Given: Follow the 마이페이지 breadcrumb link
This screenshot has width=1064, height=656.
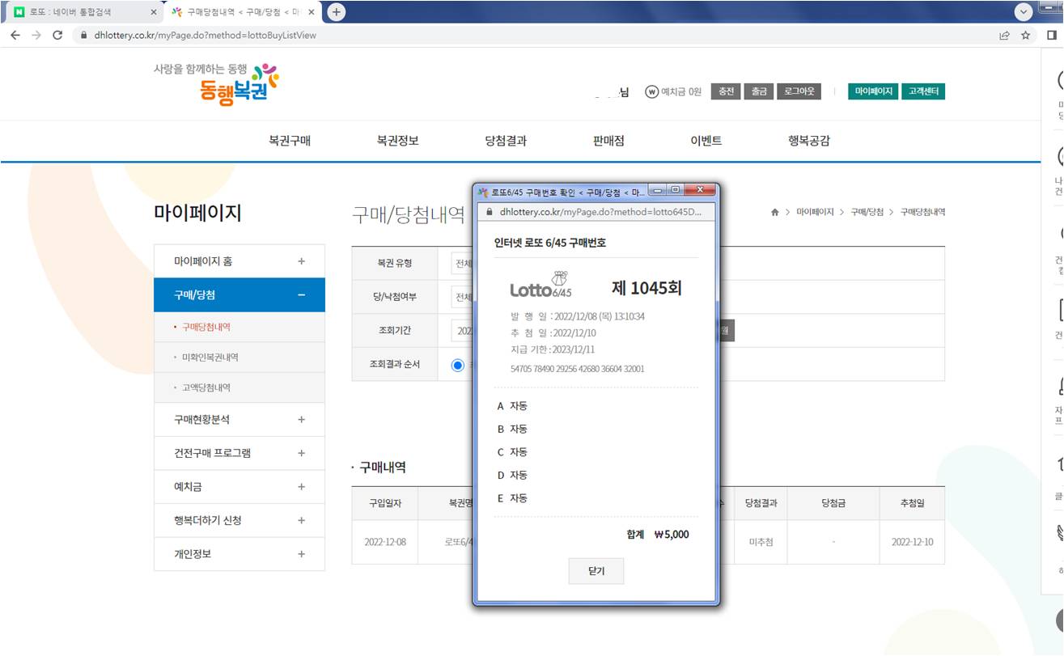Looking at the screenshot, I should [815, 212].
